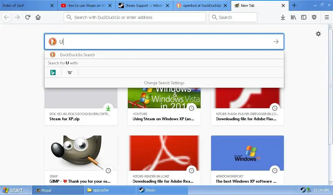Search with the Wikipedia engine icon
The width and height of the screenshot is (333, 195).
70,72
